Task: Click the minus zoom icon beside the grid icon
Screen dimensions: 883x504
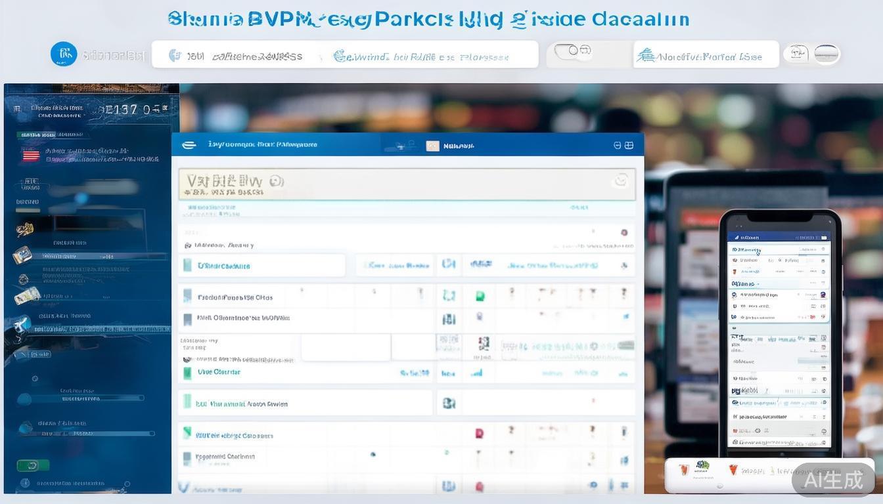Action: pyautogui.click(x=616, y=145)
